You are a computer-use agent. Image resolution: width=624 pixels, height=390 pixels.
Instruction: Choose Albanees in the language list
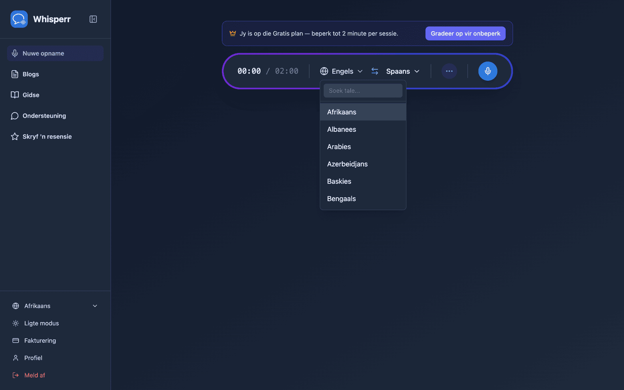[363, 129]
